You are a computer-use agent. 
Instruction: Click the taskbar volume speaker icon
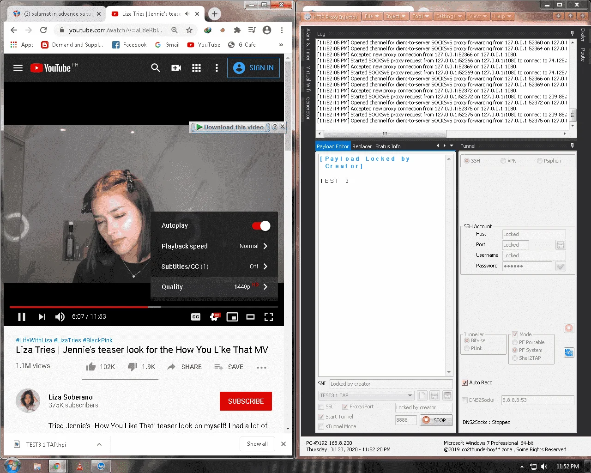tap(544, 467)
